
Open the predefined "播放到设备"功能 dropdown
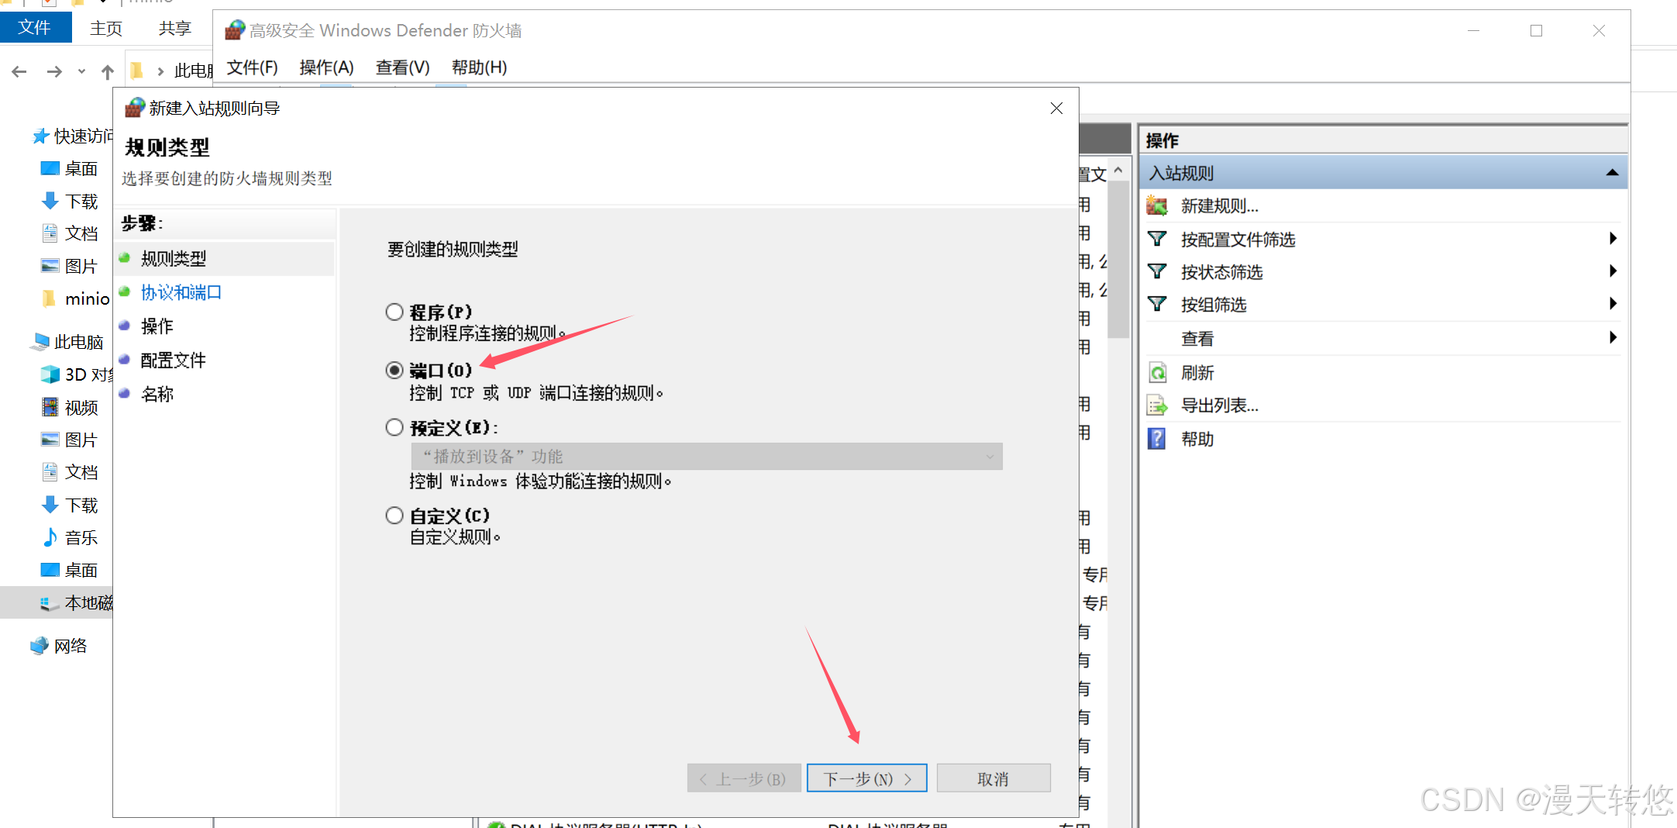tap(706, 456)
